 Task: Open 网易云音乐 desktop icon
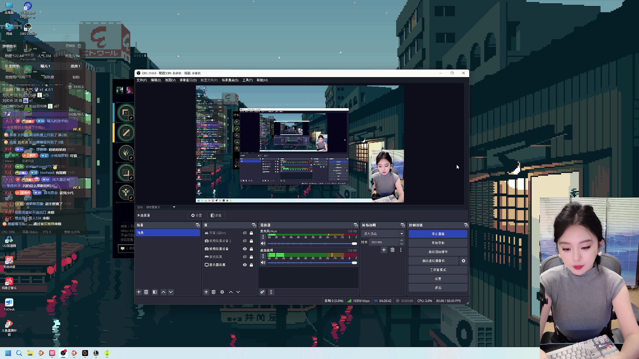[9, 284]
